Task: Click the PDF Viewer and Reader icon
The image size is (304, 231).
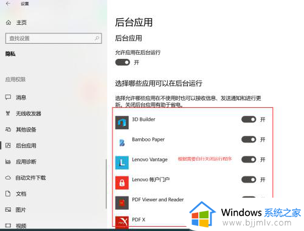Action: click(122, 203)
